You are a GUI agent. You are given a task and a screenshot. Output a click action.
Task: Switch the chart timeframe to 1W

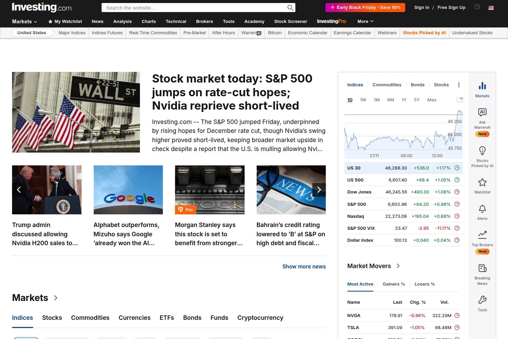pos(363,100)
